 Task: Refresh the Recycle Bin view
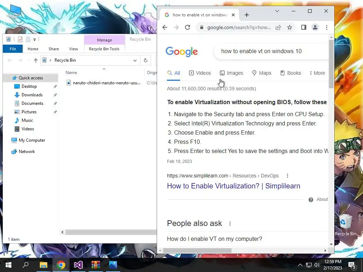(x=146, y=60)
